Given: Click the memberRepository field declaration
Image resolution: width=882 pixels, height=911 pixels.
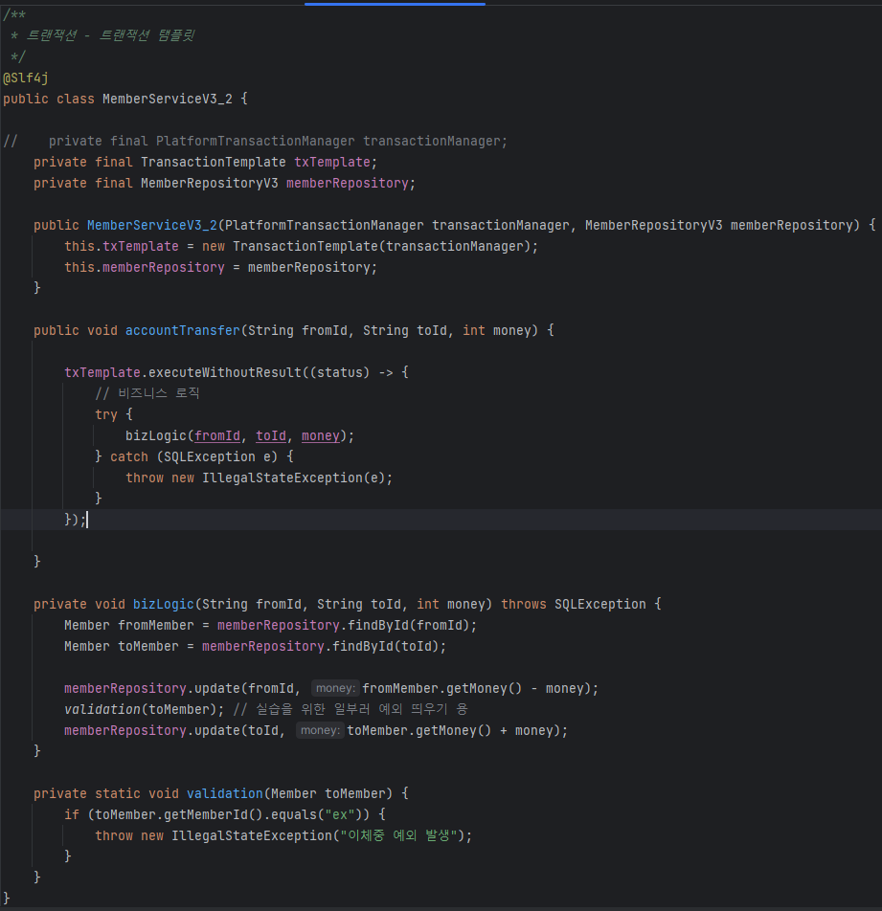Looking at the screenshot, I should pos(224,183).
